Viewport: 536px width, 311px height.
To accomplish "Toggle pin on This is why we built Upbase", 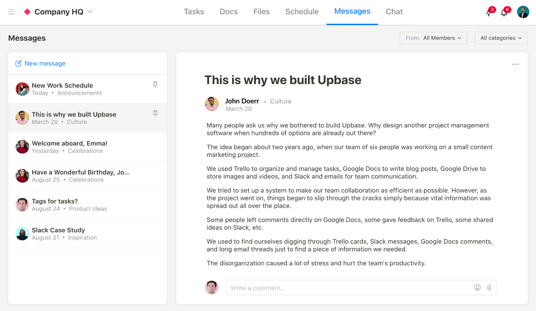I will (x=155, y=113).
